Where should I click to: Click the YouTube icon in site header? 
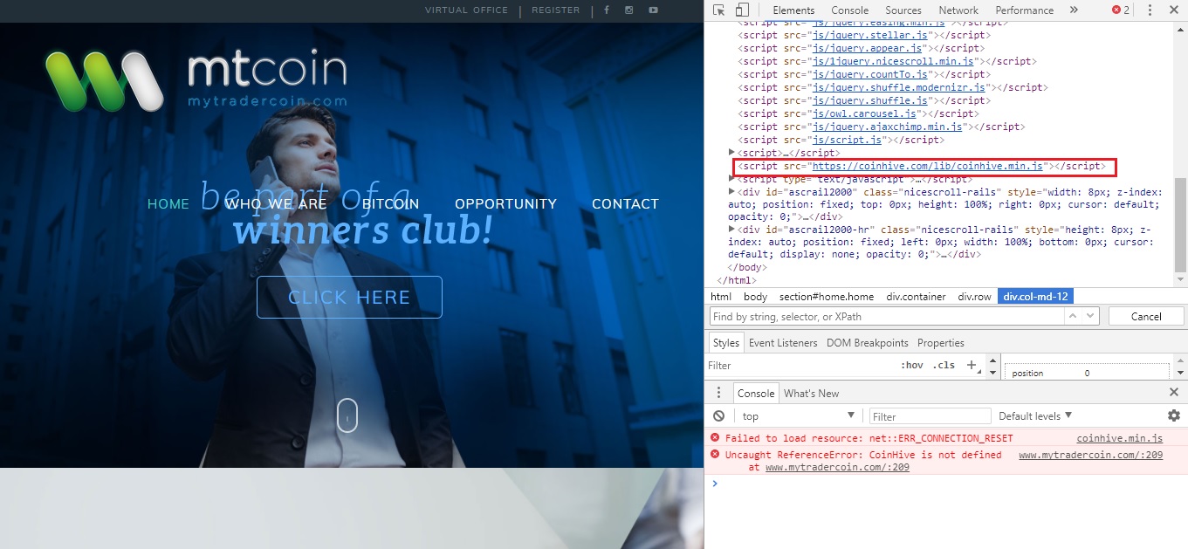(x=653, y=10)
